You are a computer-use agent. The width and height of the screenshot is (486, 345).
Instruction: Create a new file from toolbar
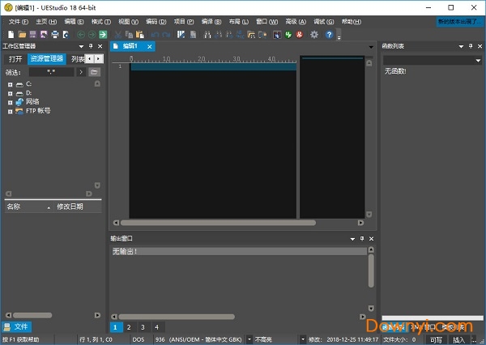coord(11,34)
